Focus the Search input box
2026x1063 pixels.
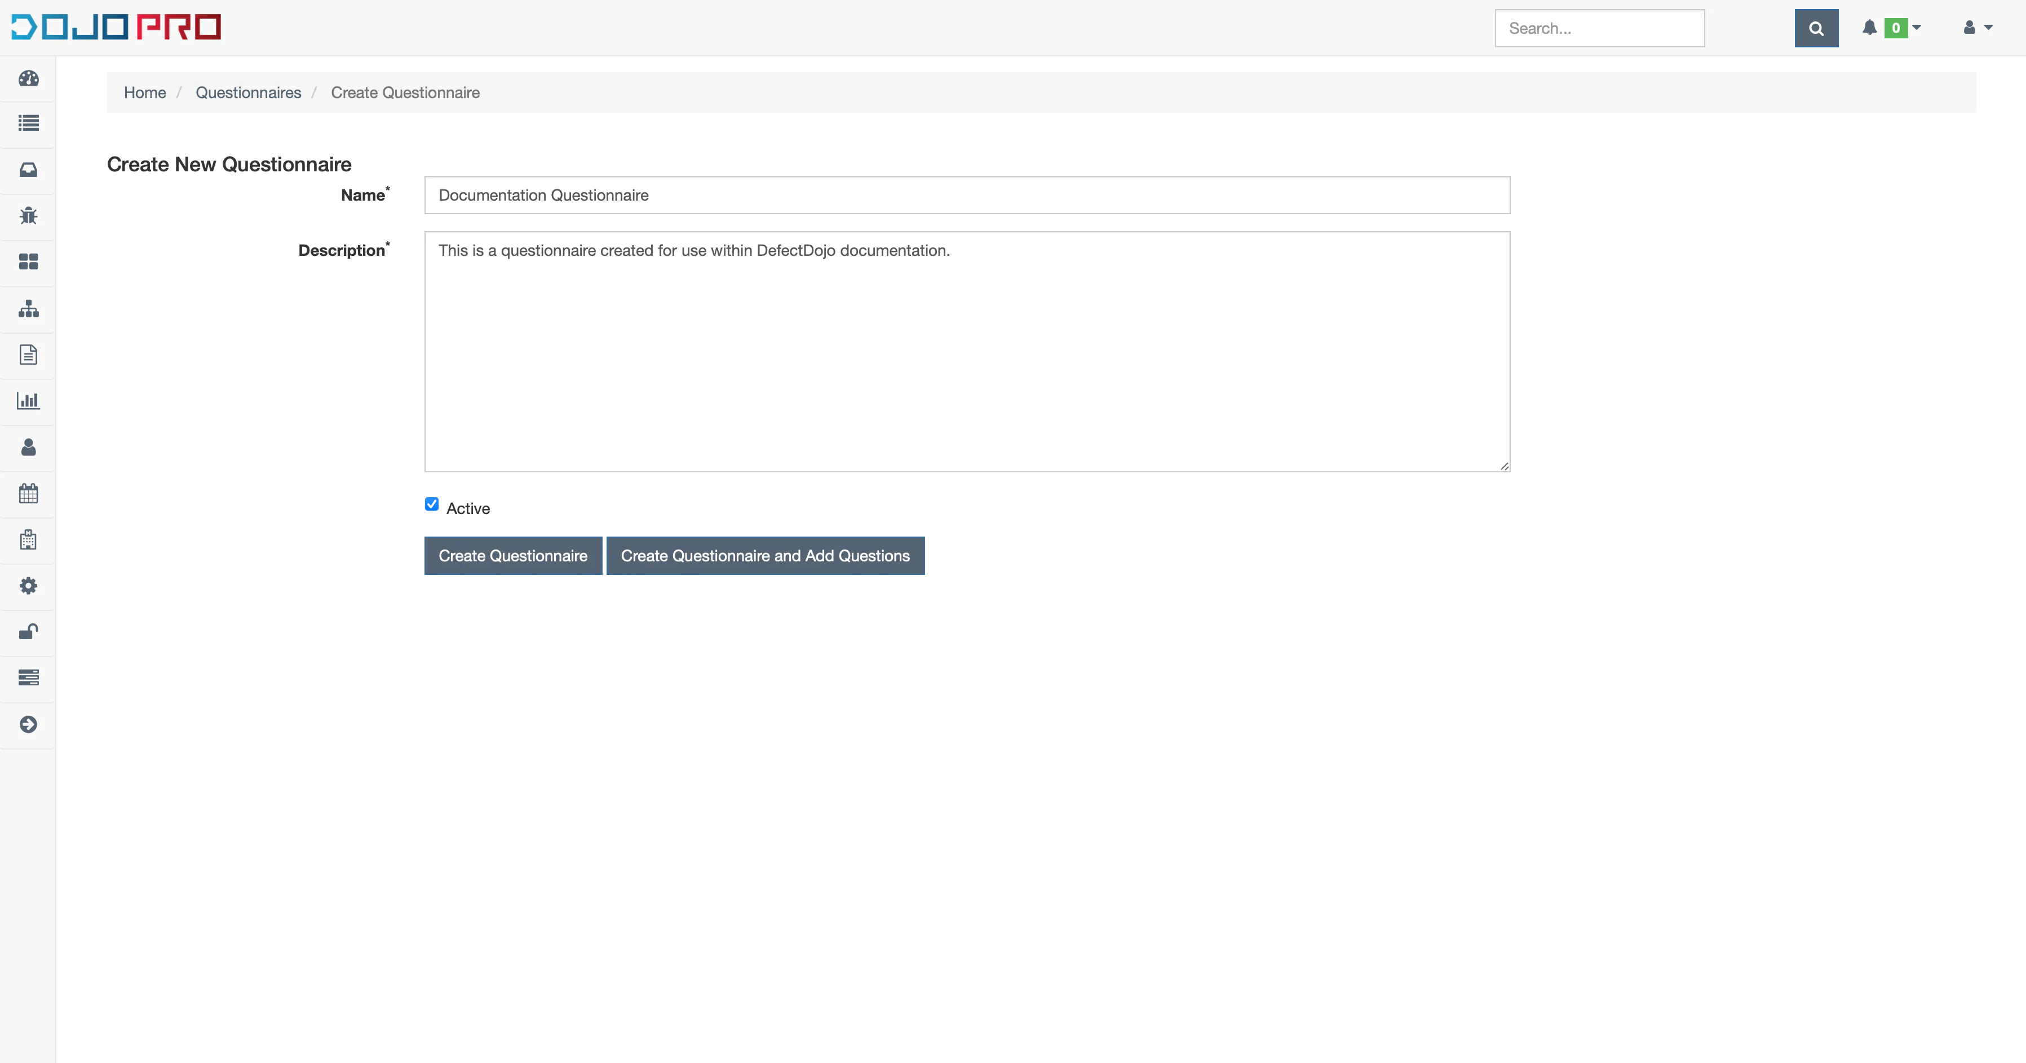tap(1600, 28)
